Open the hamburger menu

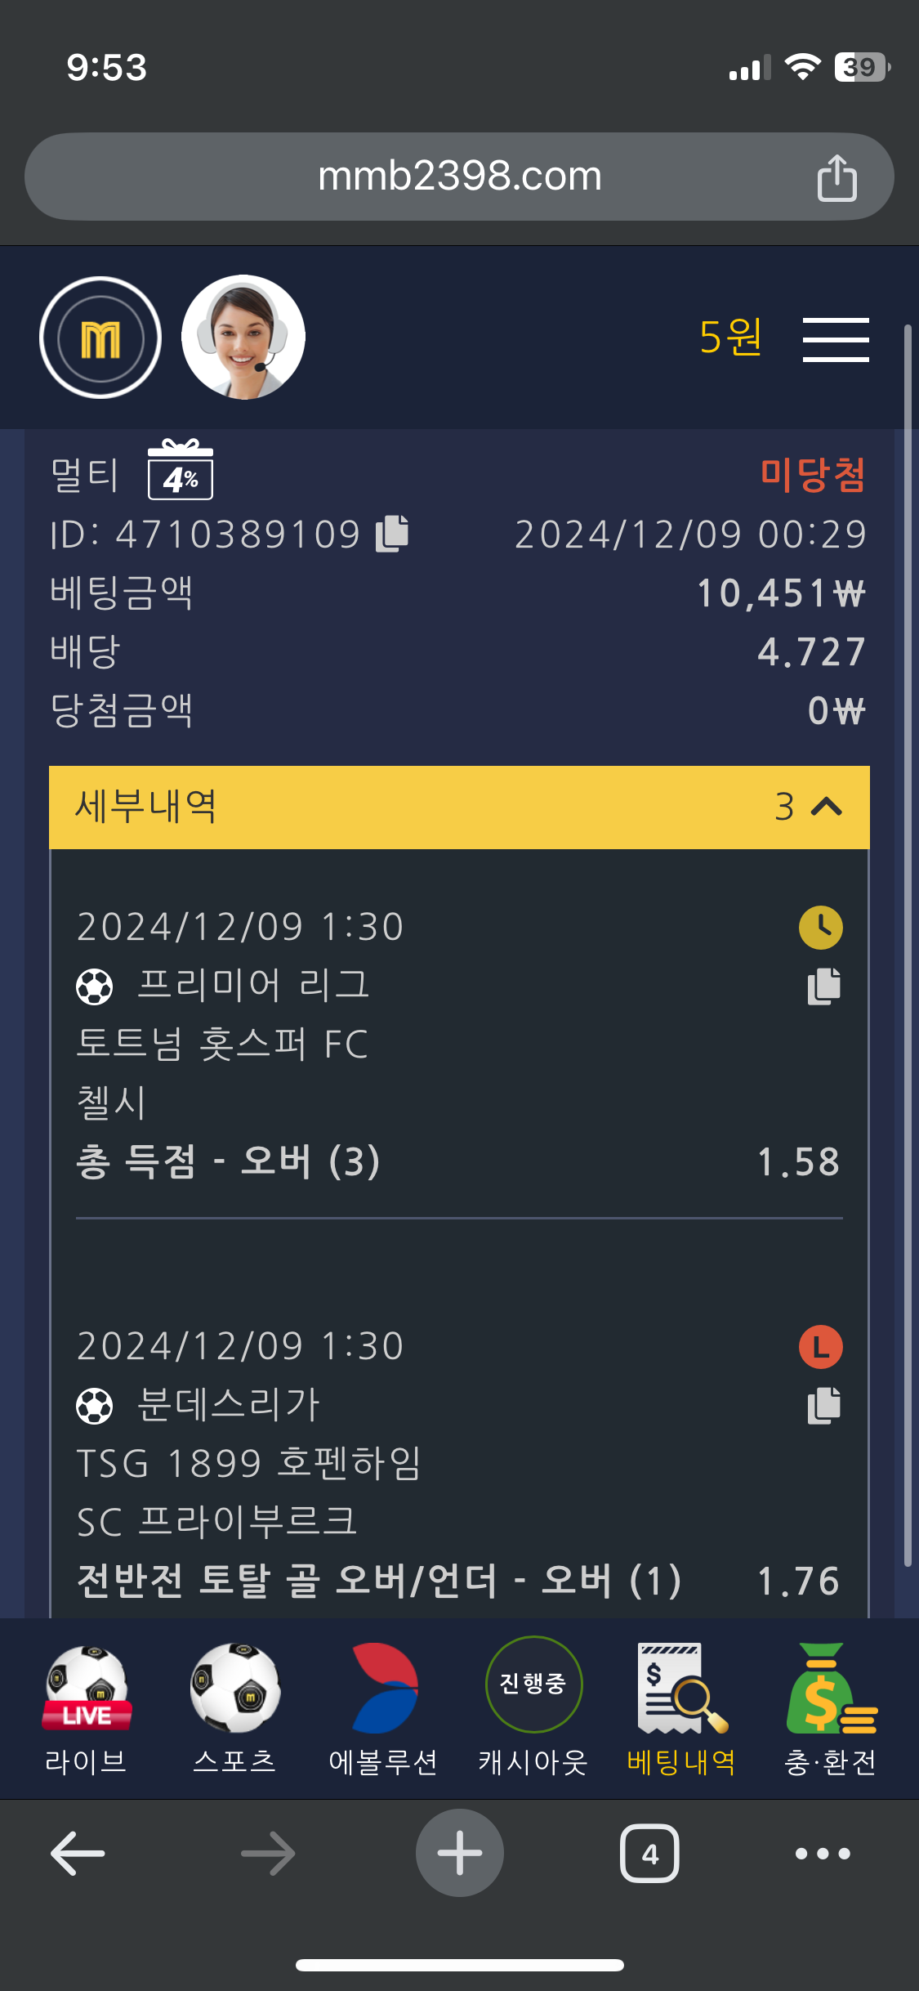[835, 339]
